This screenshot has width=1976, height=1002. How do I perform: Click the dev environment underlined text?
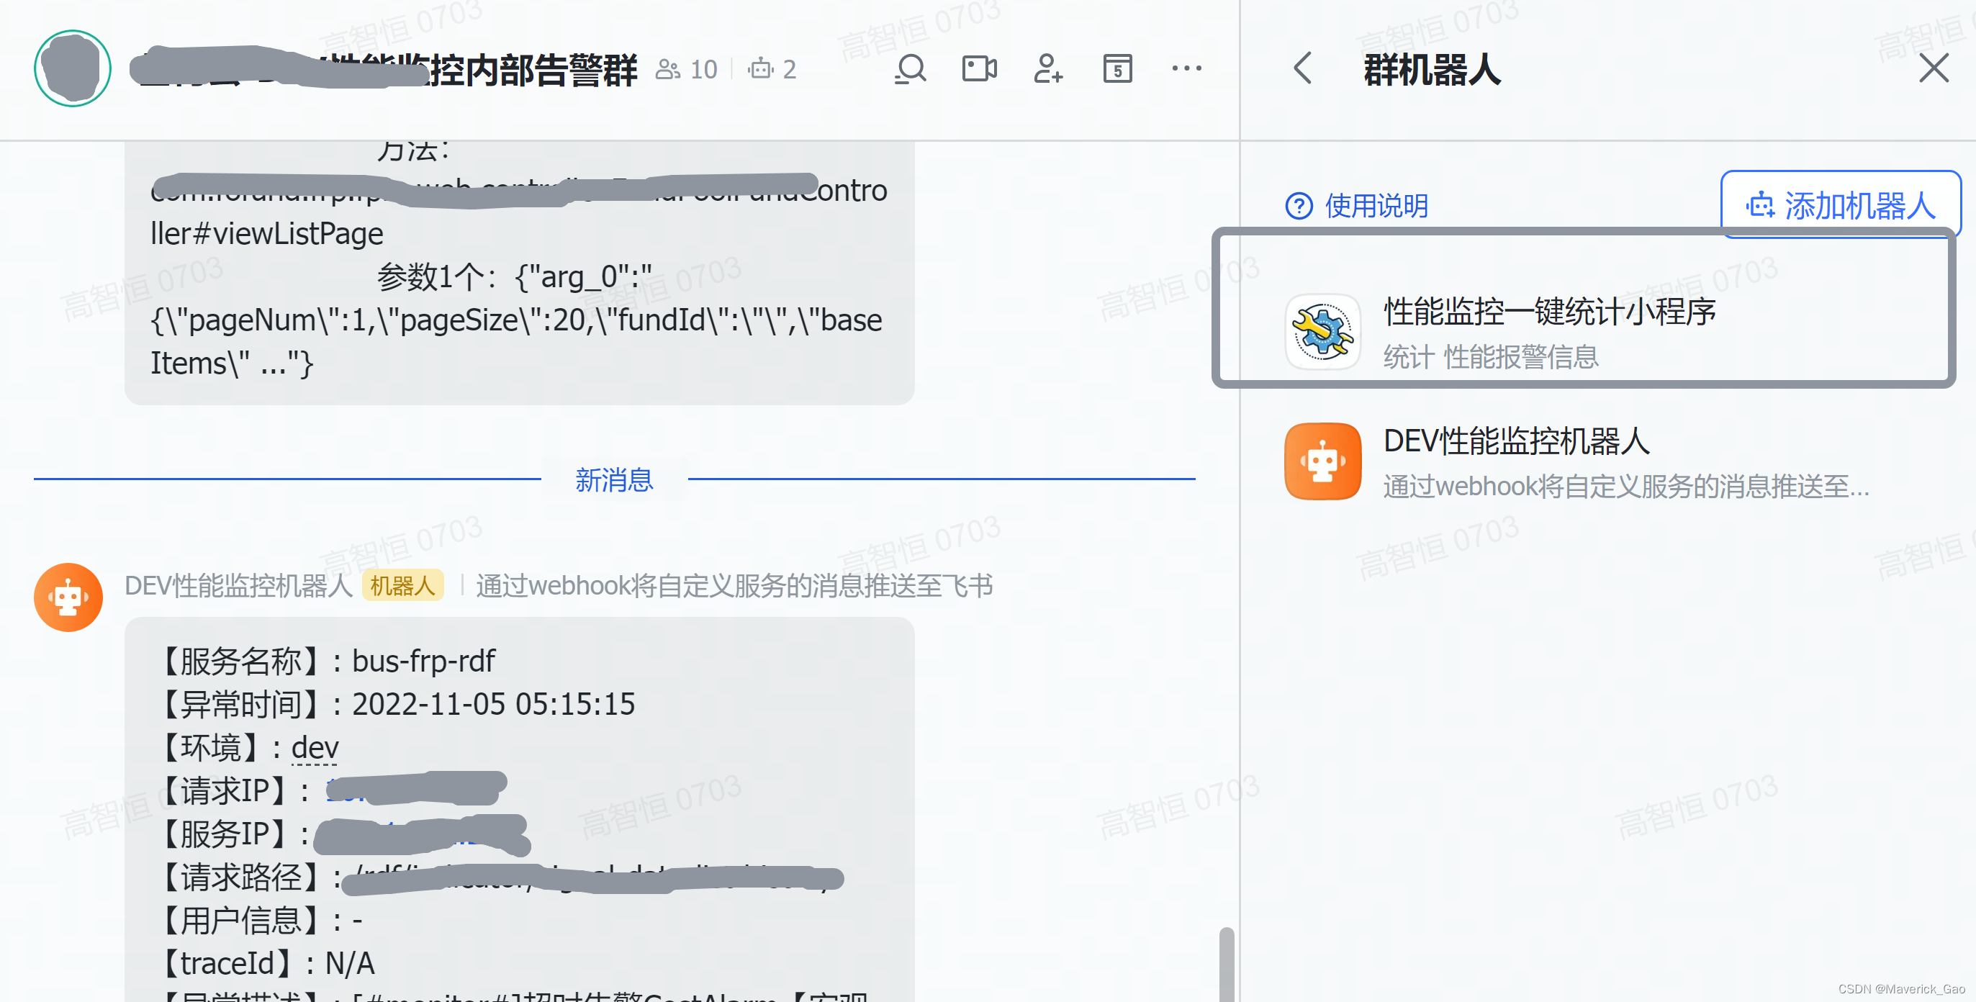pos(315,747)
